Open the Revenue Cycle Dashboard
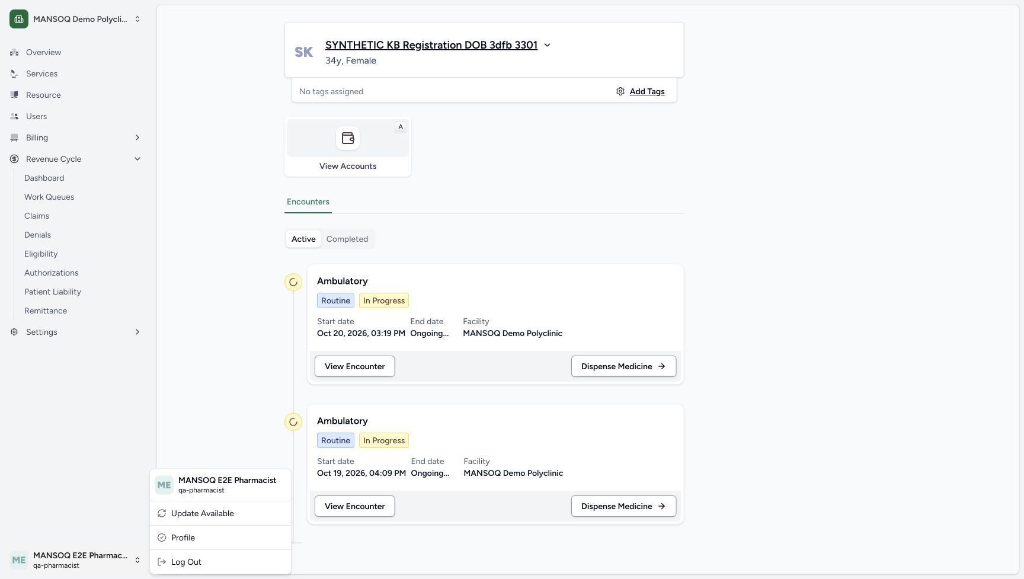1024x579 pixels. (44, 178)
